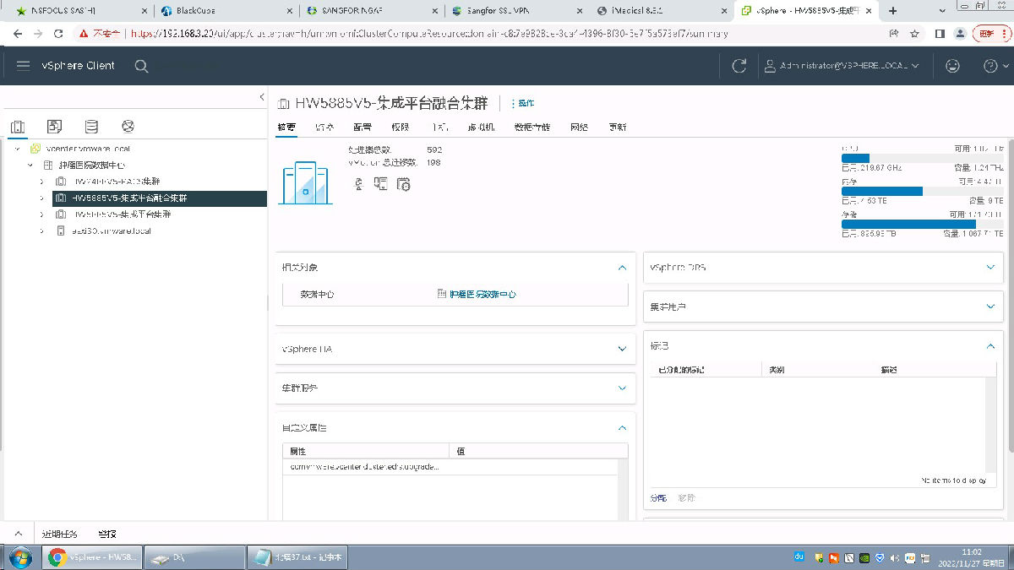The height and width of the screenshot is (570, 1014).
Task: Select the esxi30.vmware.local host
Action: 111,231
